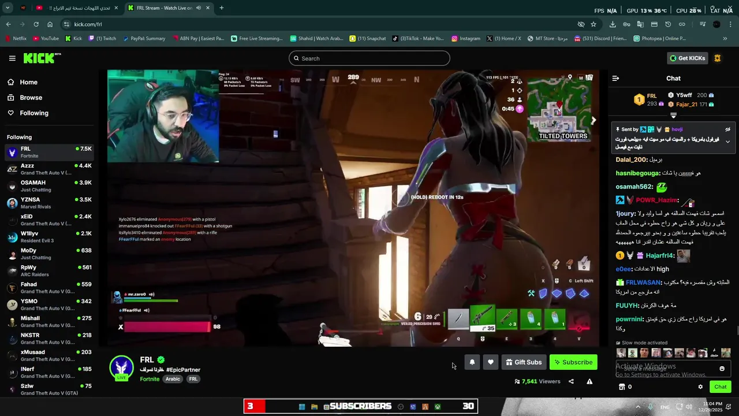Report stream via warning icon
739x416 pixels.
pos(589,381)
